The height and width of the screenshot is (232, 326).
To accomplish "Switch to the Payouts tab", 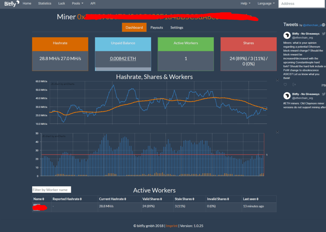I will (157, 28).
